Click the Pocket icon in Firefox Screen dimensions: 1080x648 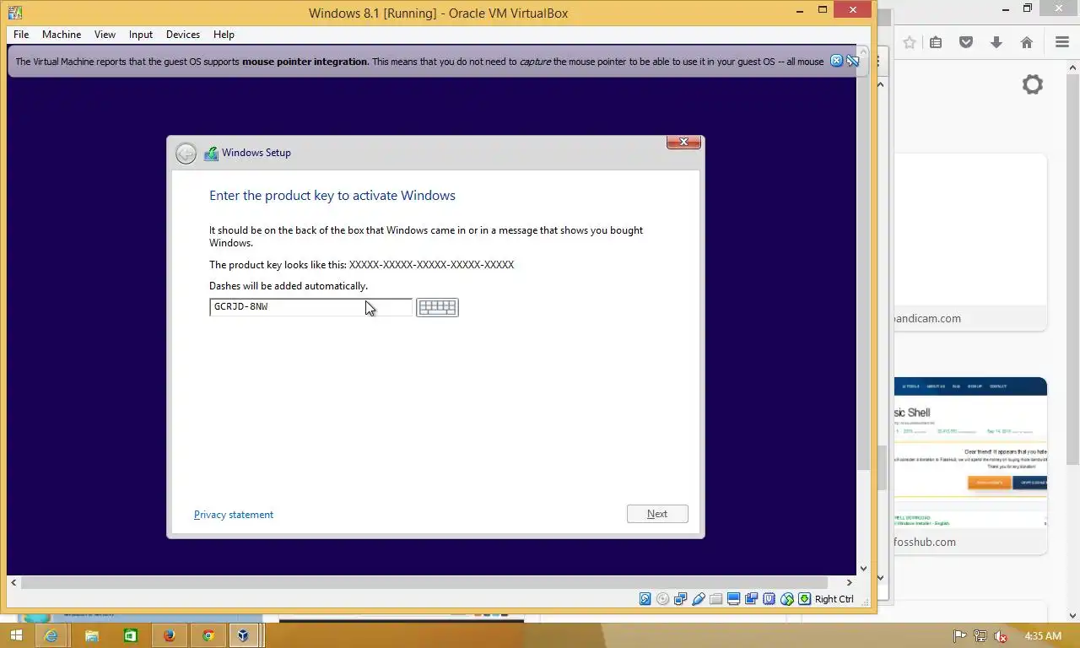pos(966,43)
